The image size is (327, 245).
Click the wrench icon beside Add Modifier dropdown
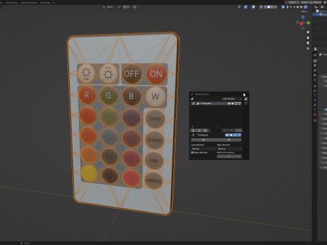point(246,99)
